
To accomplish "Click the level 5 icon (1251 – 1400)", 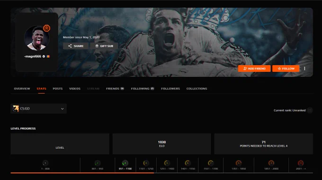I will (x=167, y=163).
